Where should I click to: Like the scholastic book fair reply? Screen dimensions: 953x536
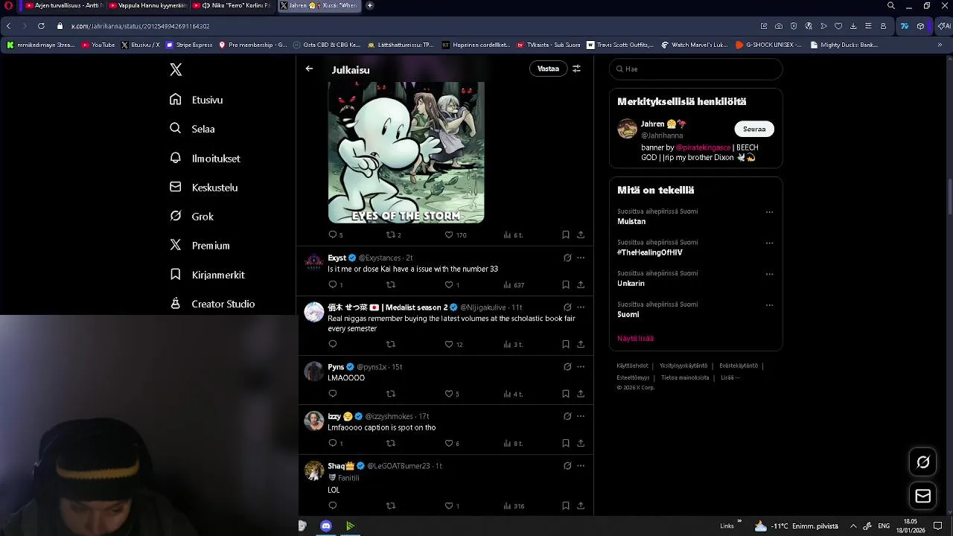[453, 344]
